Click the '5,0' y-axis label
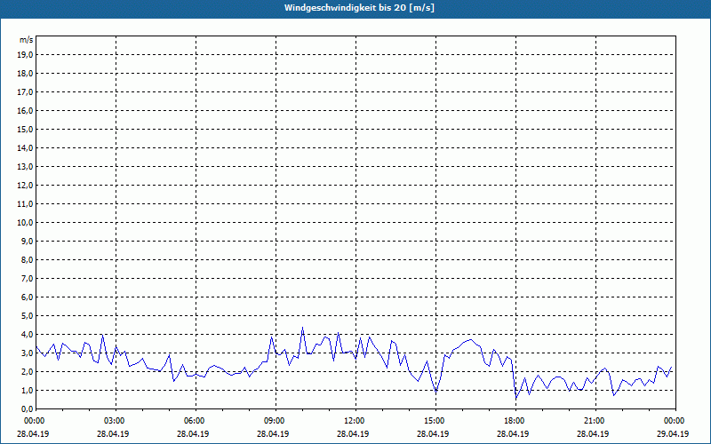Screen dimensions: 711x444 [x=28, y=316]
